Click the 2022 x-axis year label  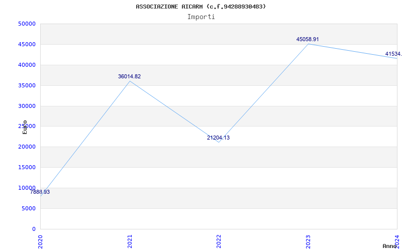click(x=219, y=241)
